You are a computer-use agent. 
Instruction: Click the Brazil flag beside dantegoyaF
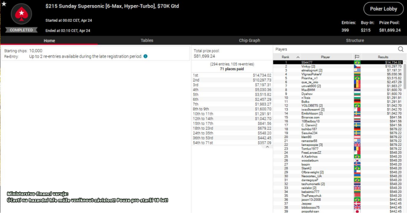click(x=357, y=180)
